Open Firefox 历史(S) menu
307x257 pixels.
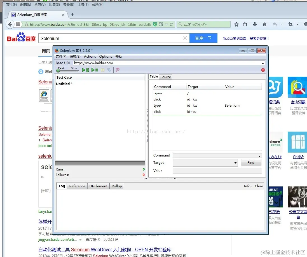(x=54, y=4)
